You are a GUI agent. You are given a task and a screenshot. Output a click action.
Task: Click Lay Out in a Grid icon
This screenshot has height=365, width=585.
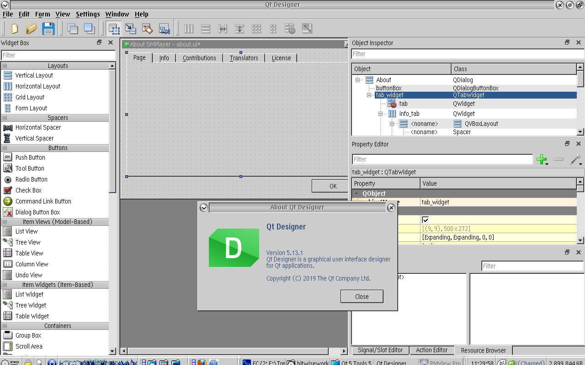(256, 29)
